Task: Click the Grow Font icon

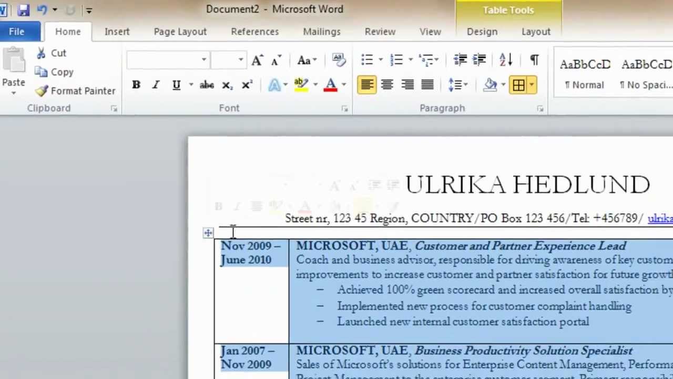Action: coord(257,60)
